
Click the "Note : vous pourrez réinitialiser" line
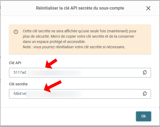point(74,47)
